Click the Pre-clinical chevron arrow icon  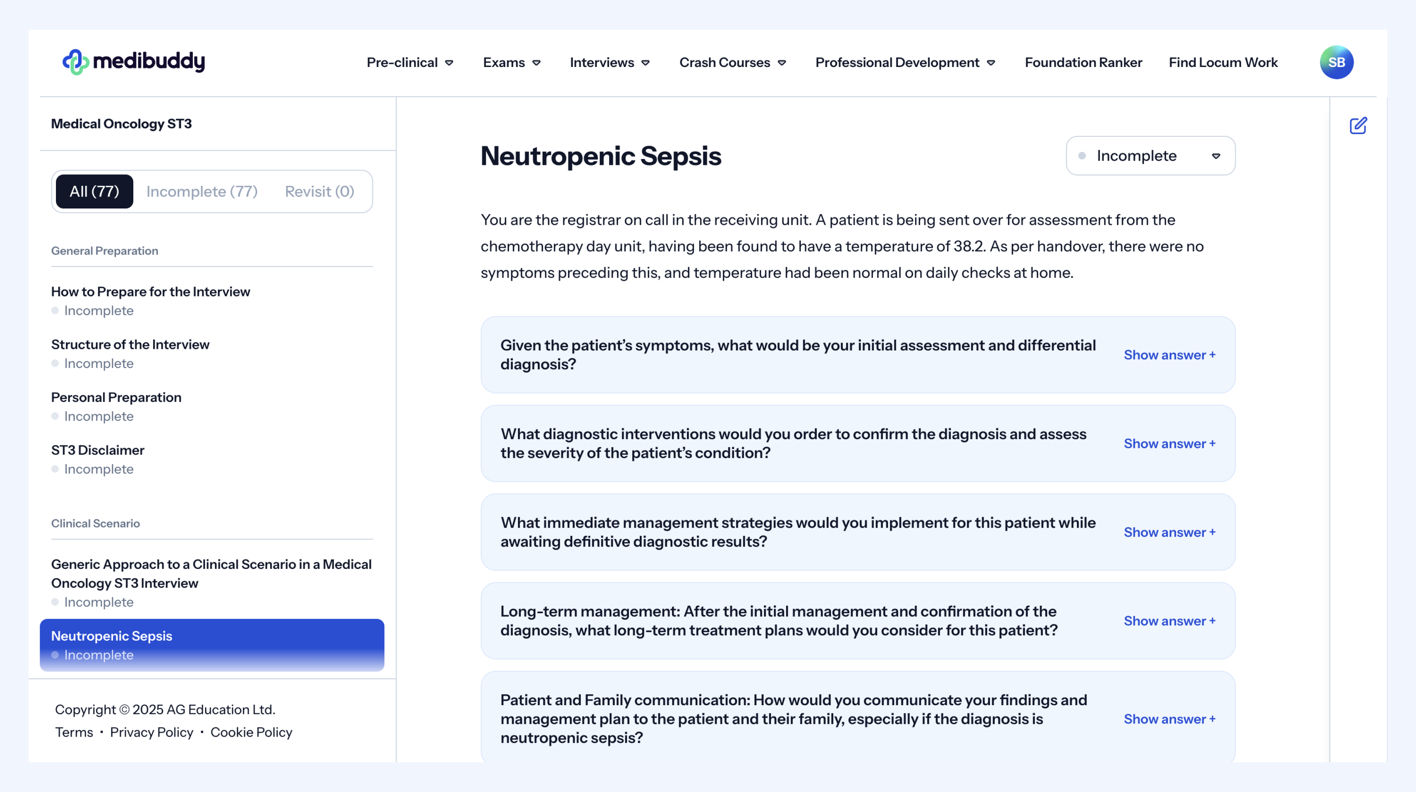(449, 63)
